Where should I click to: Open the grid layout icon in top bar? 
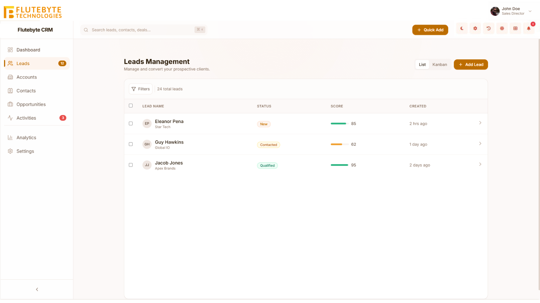pyautogui.click(x=515, y=29)
